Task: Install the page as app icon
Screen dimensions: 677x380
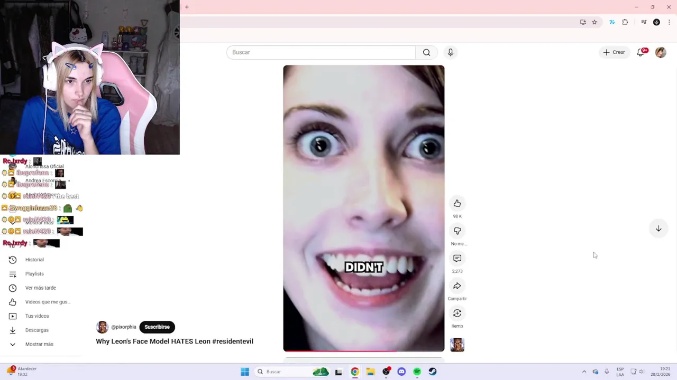Action: coord(583,22)
